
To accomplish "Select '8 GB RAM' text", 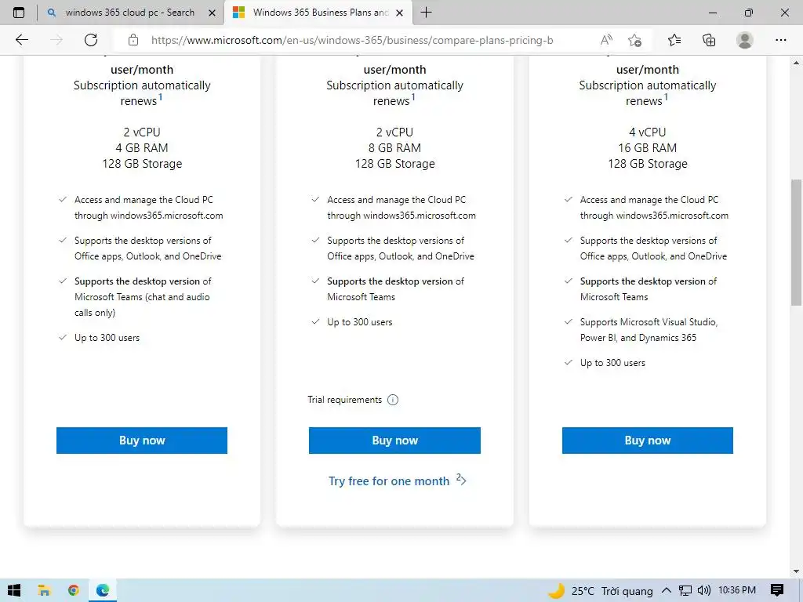I will [x=394, y=148].
